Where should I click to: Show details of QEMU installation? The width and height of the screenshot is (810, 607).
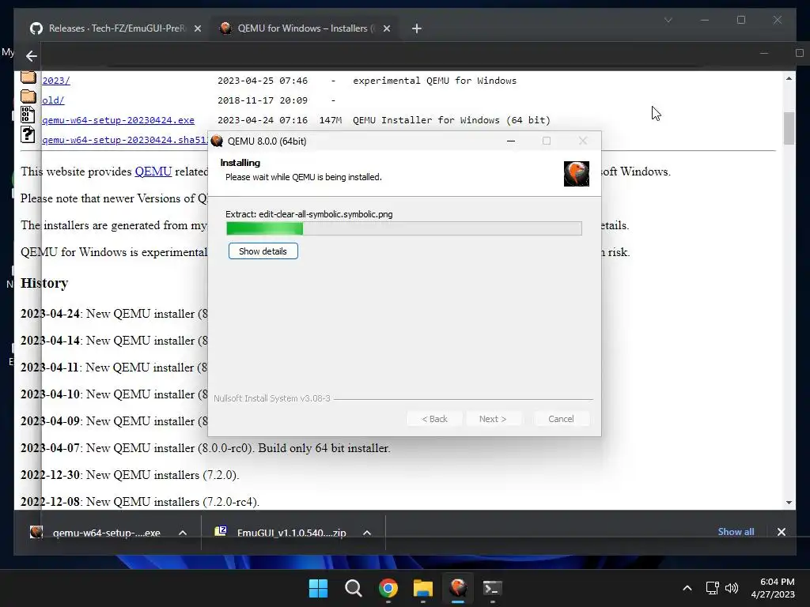point(263,251)
